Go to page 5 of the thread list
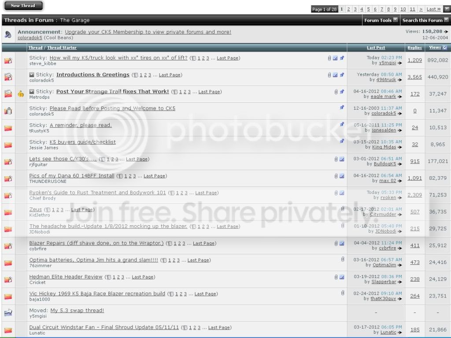The height and width of the screenshot is (338, 451). pos(369,9)
